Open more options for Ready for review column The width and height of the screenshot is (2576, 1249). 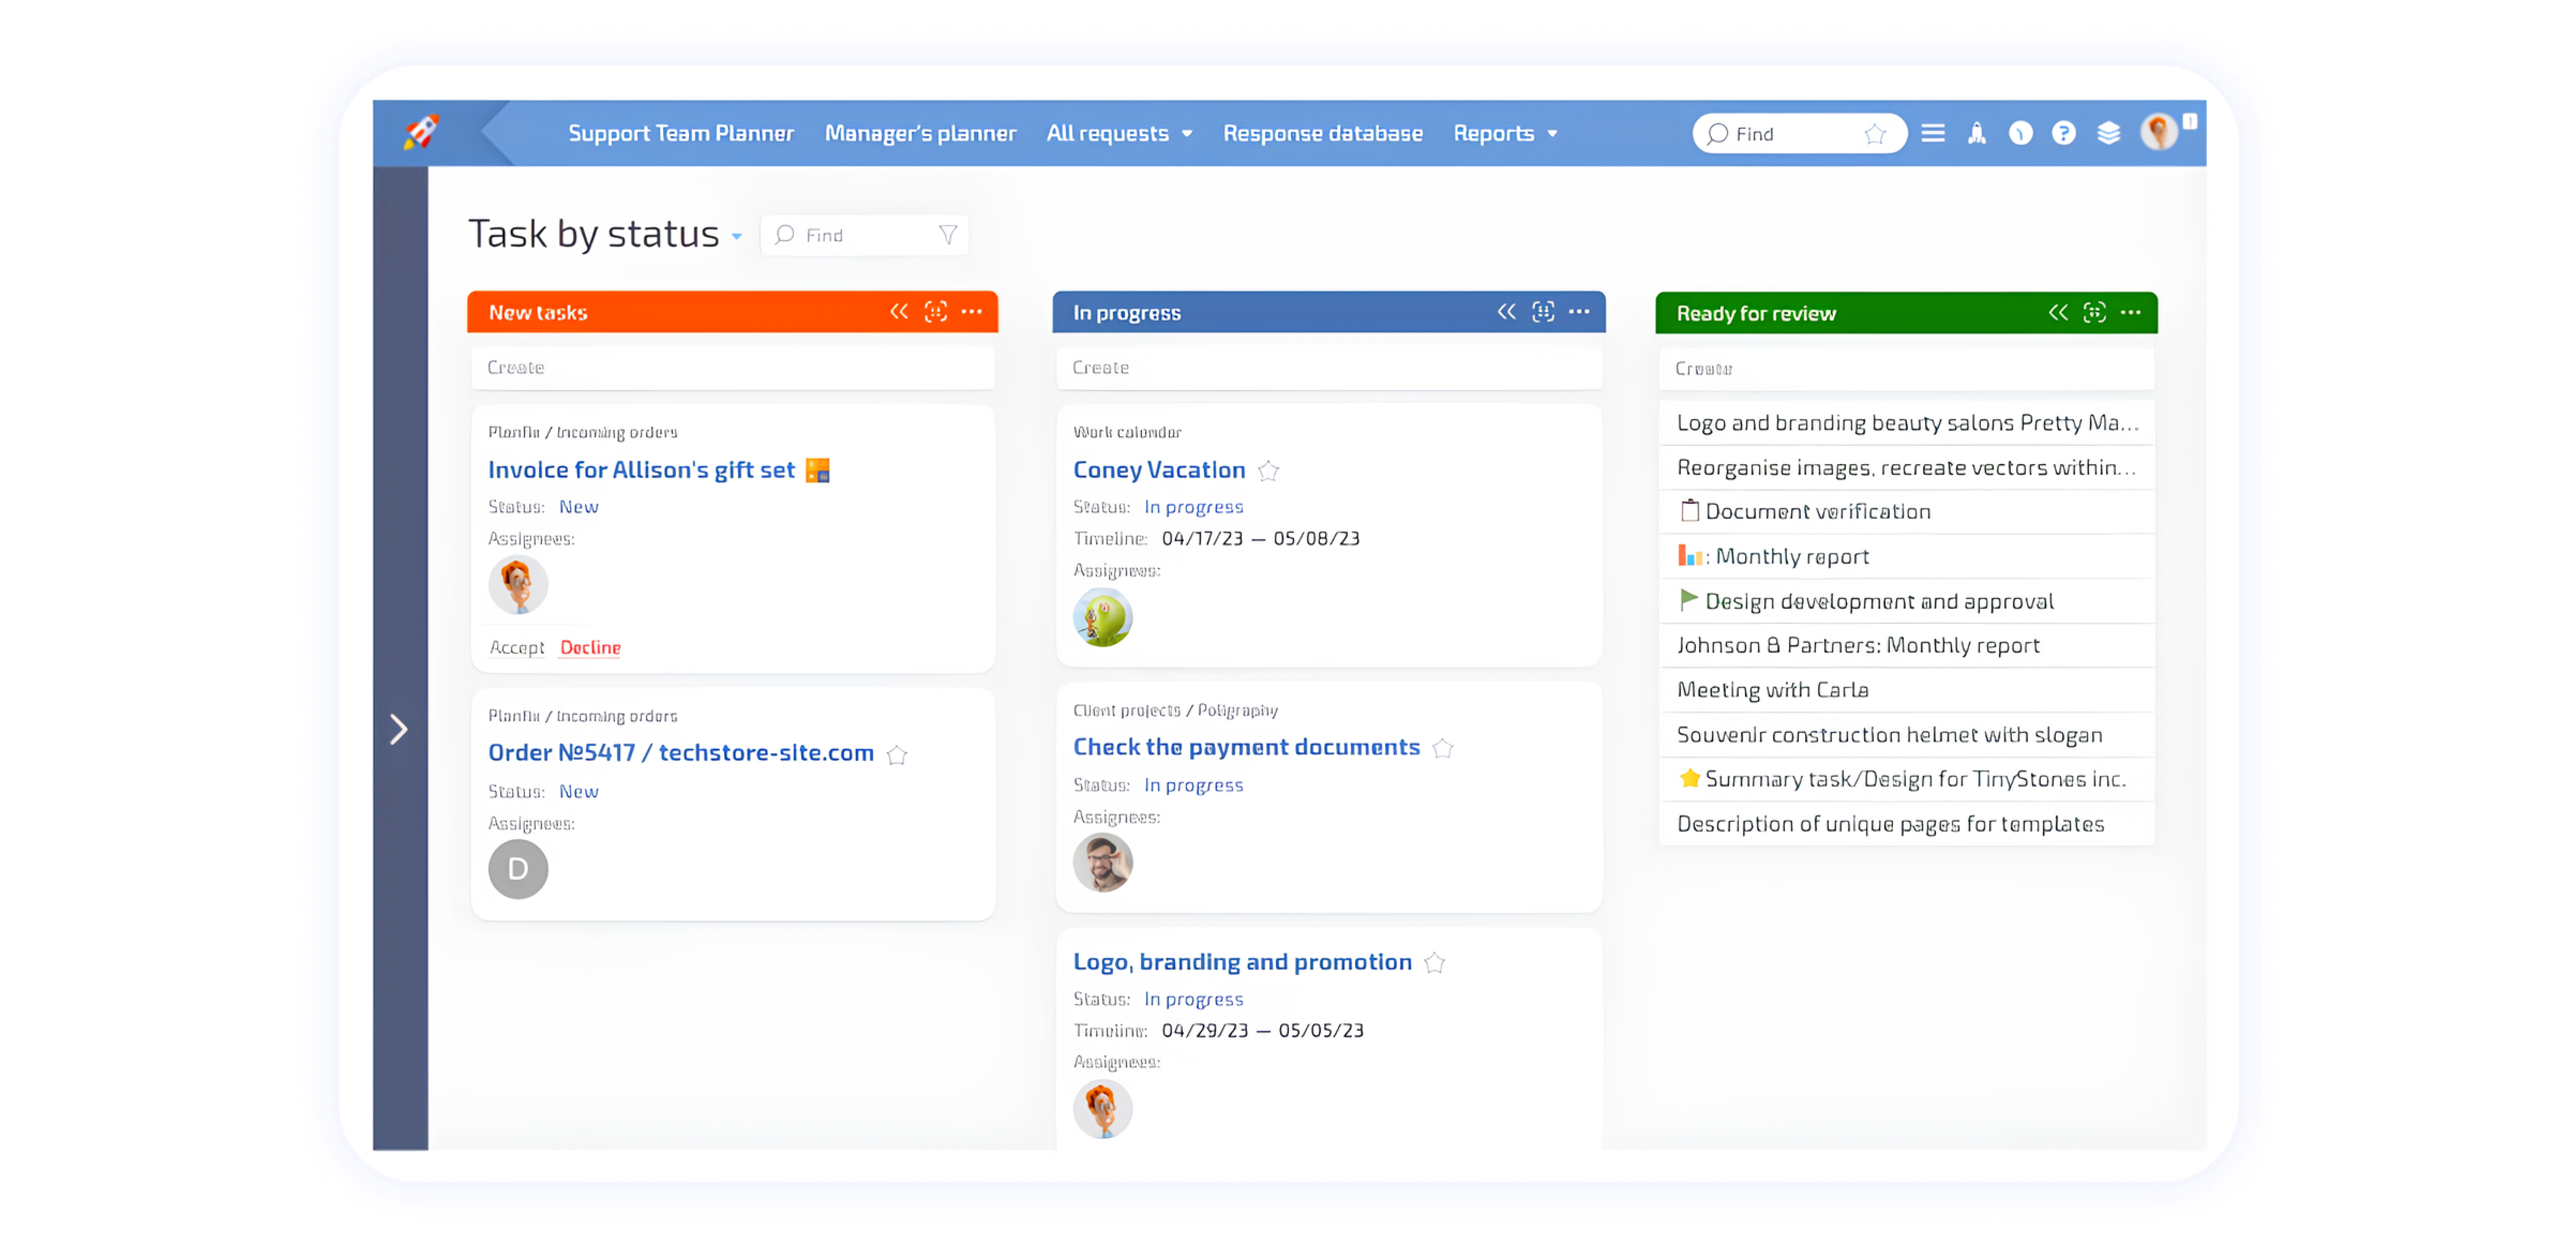[x=2131, y=313]
